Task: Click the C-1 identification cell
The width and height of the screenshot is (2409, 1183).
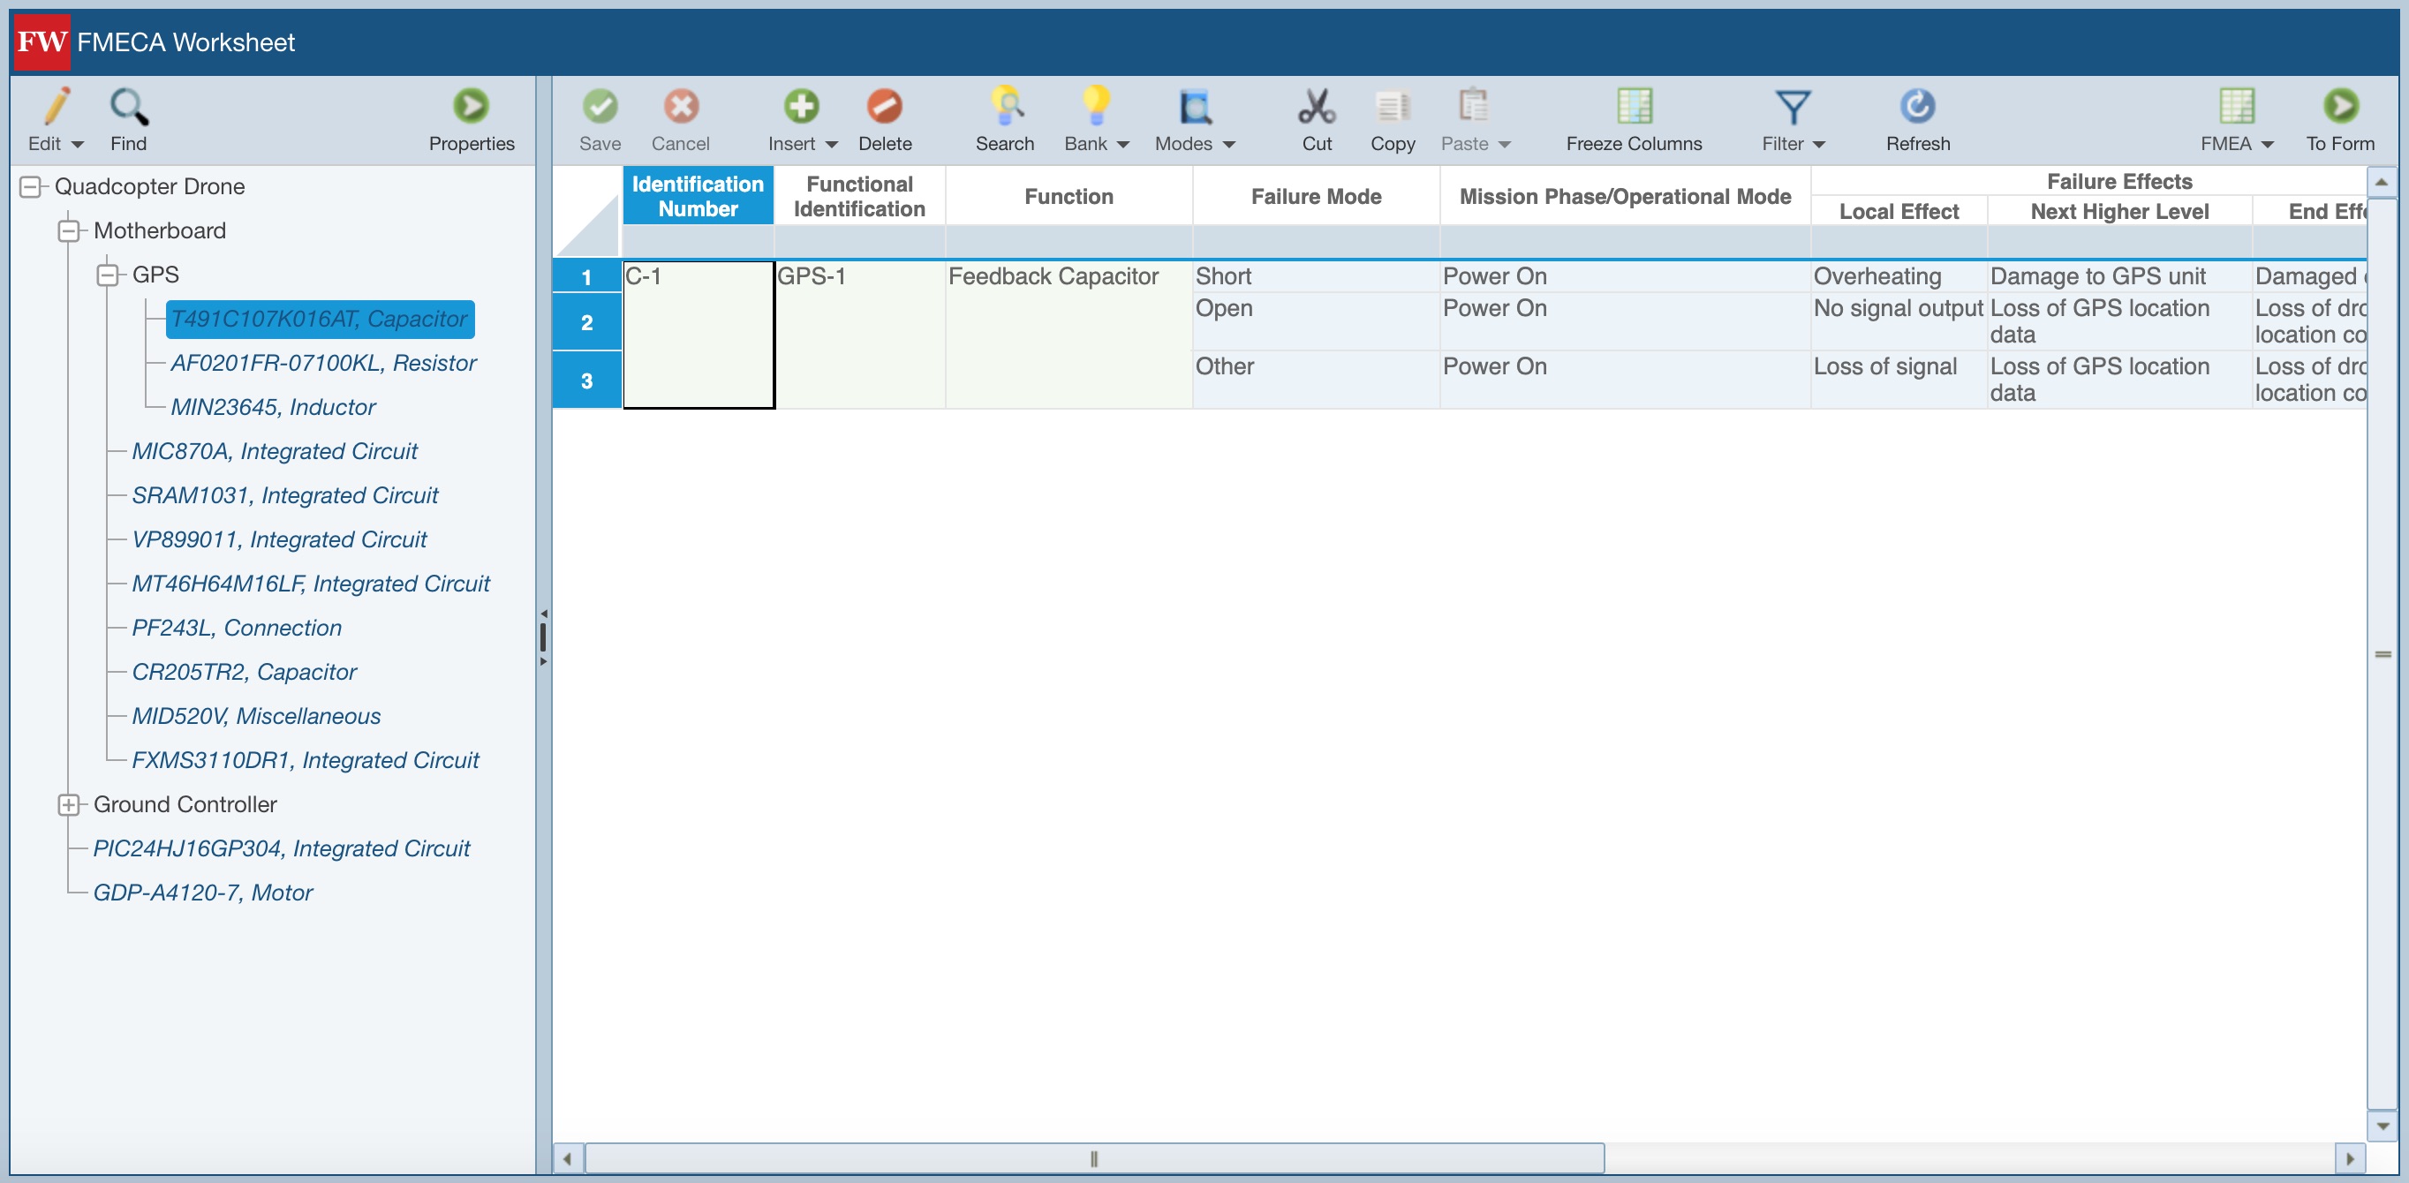Action: point(699,335)
